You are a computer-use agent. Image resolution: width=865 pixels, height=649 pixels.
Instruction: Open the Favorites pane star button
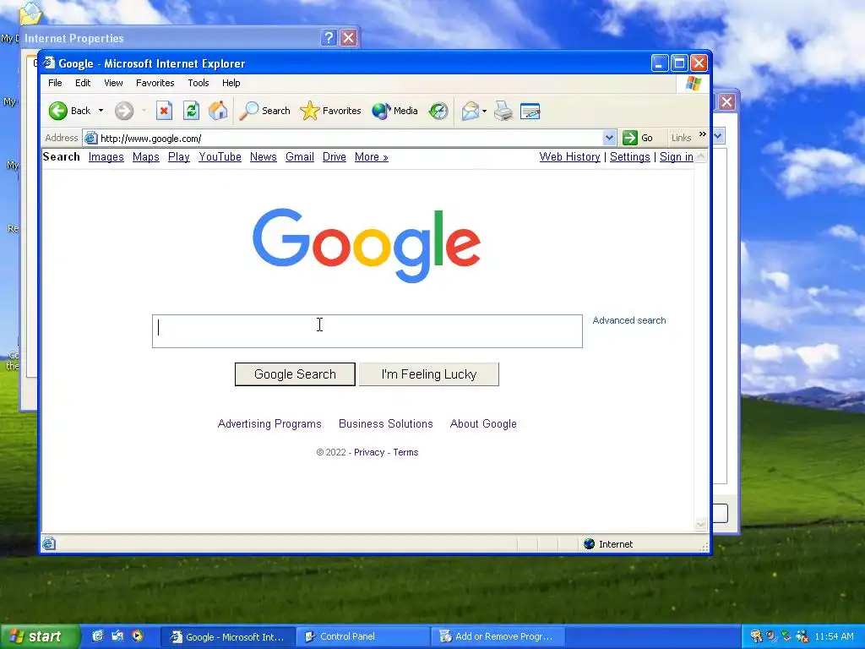pyautogui.click(x=330, y=111)
